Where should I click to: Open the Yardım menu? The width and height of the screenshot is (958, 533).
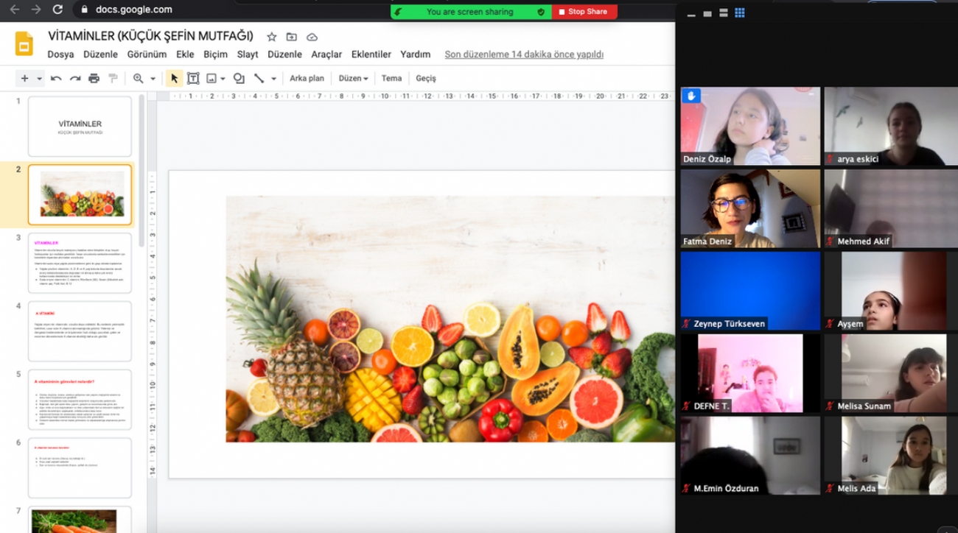pos(416,54)
